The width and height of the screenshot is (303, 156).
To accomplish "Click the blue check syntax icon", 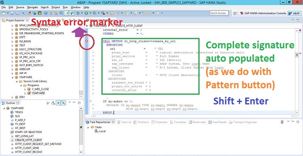I will coord(46,13).
